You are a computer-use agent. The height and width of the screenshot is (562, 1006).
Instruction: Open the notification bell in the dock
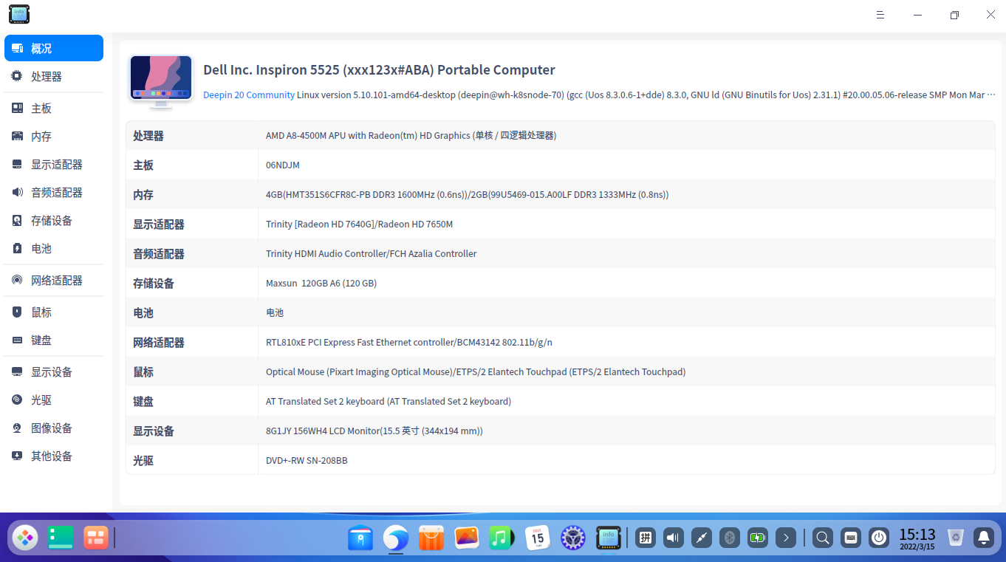pos(983,538)
